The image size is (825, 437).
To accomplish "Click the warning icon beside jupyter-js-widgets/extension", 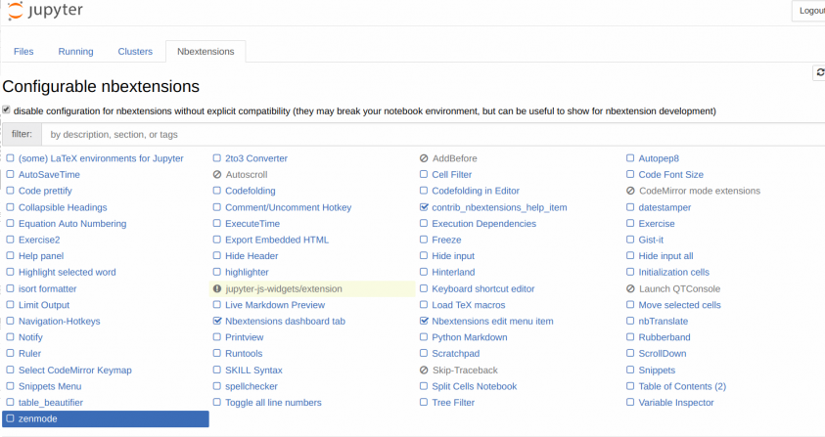I will tap(217, 288).
